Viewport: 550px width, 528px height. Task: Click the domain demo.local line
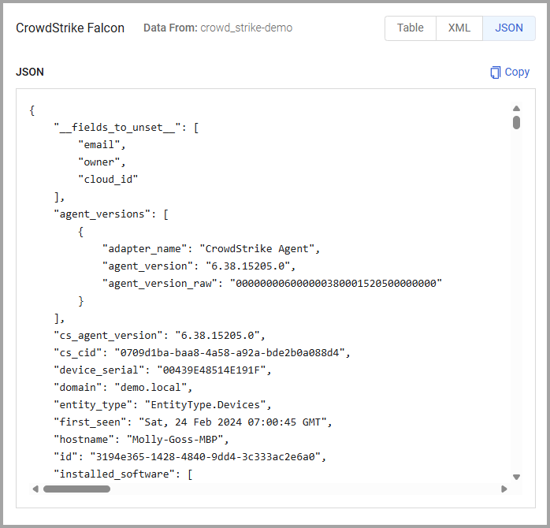123,387
